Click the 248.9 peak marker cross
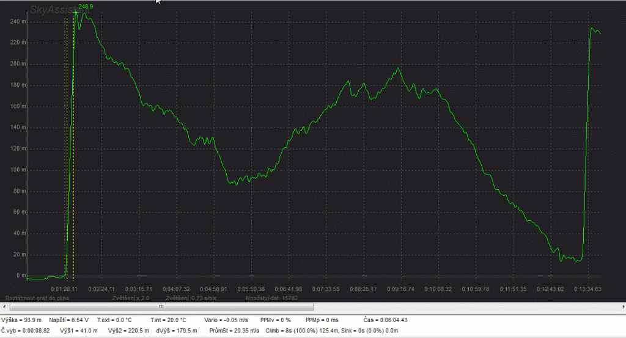Image resolution: width=626 pixels, height=338 pixels. pos(75,12)
